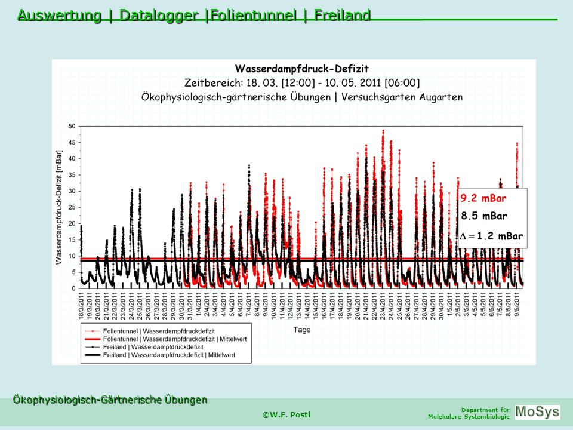
Task: Click legend entry 'Folientunnel | Wasserdampfdruckdefizit | Mittelwert'
Action: click(x=175, y=339)
